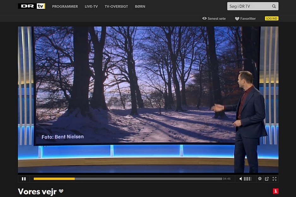Viewport: 296px width, 197px height.
Task: Adjust volume with the volume bars
Action: pyautogui.click(x=247, y=179)
